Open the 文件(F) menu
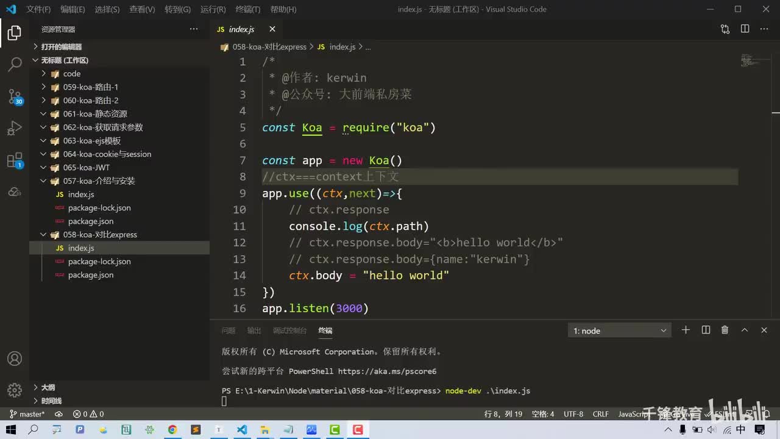 [x=38, y=10]
